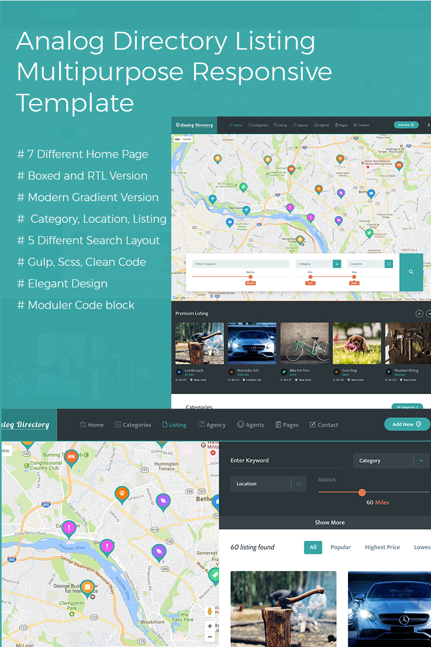Open Listing in lower preview navigation
Viewport: 431px width, 647px height.
(x=175, y=425)
